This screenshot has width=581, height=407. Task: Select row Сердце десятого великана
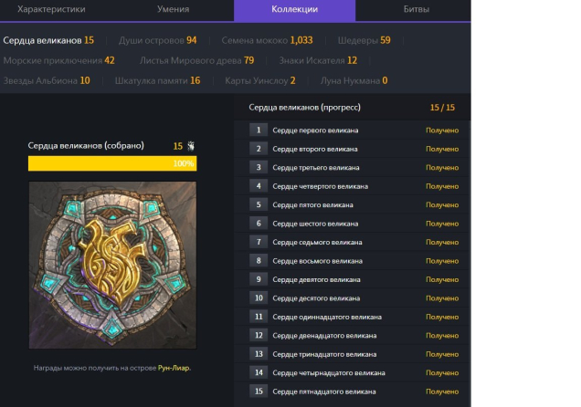[x=353, y=297]
